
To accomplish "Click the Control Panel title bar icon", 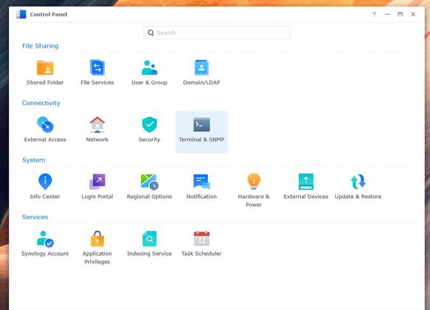I will coord(21,15).
